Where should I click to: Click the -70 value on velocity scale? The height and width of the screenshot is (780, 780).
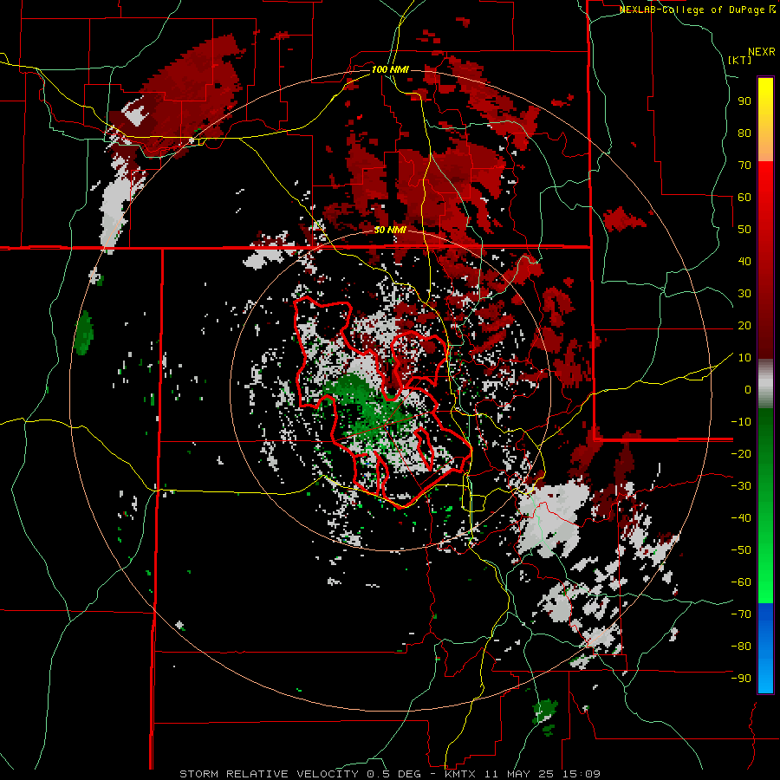[x=741, y=614]
